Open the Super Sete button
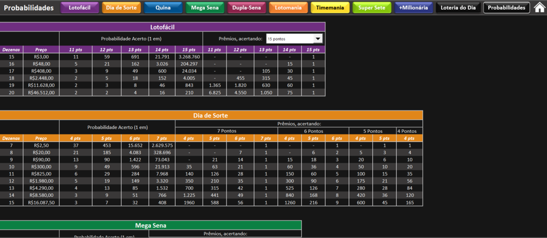This screenshot has height=238, width=547. (x=372, y=7)
